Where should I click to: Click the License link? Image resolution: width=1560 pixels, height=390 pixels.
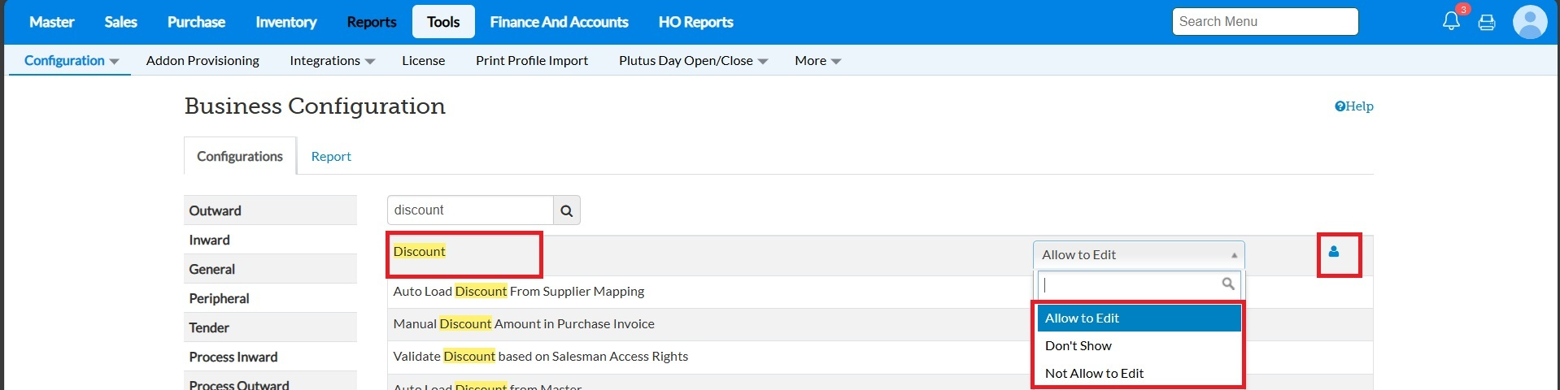[x=423, y=61]
